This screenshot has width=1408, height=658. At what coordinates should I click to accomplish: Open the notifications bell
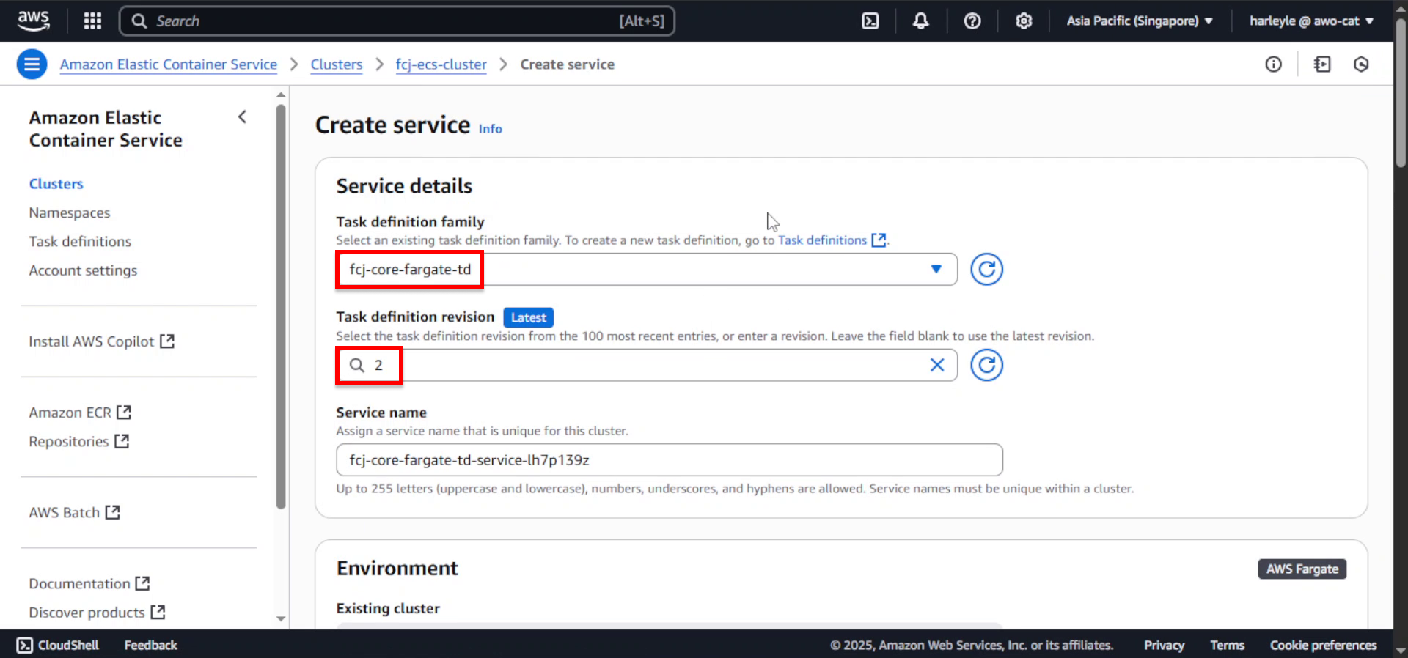coord(920,21)
